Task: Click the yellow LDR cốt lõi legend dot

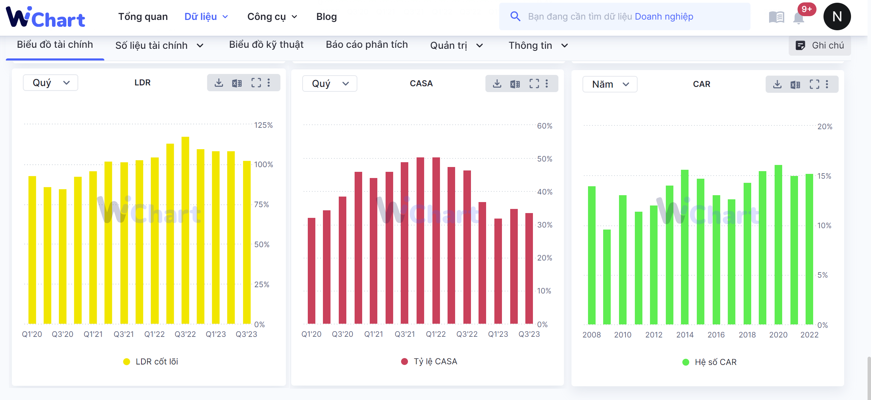Action: (x=126, y=362)
